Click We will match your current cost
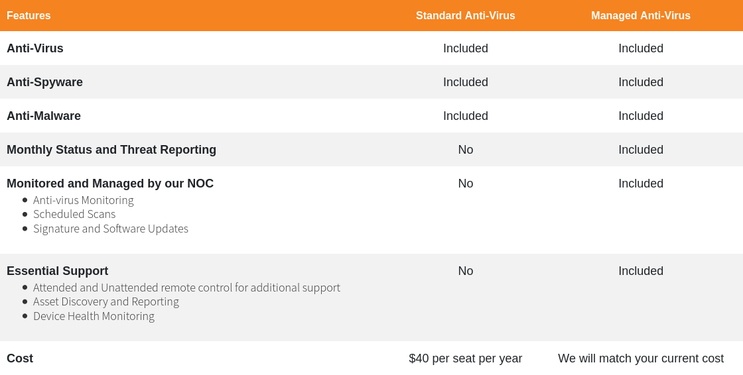 click(641, 358)
